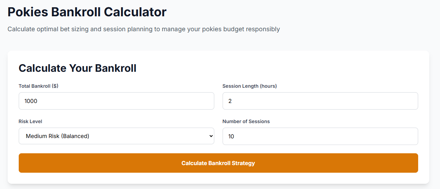Click the "Medium Risk (Balanced)" option text

[x=58, y=136]
